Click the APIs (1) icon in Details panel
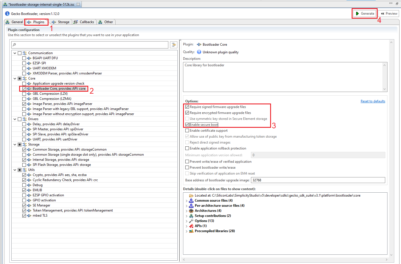This screenshot has height=264, width=401. tap(191, 226)
